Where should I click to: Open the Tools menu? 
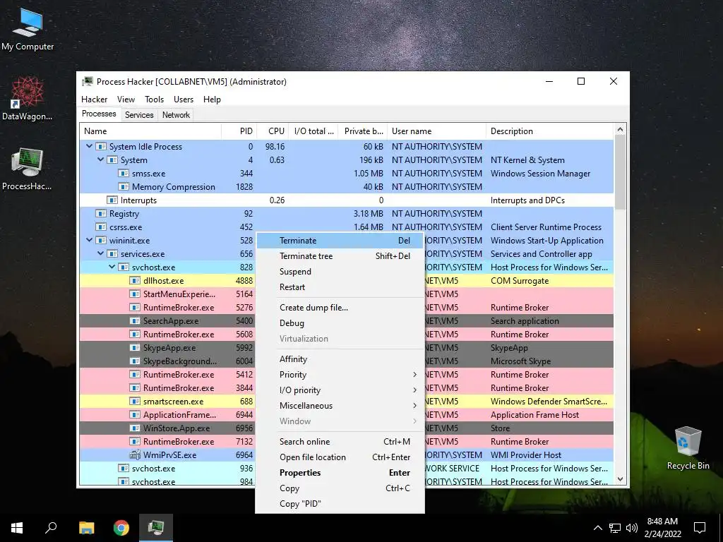[x=154, y=100]
